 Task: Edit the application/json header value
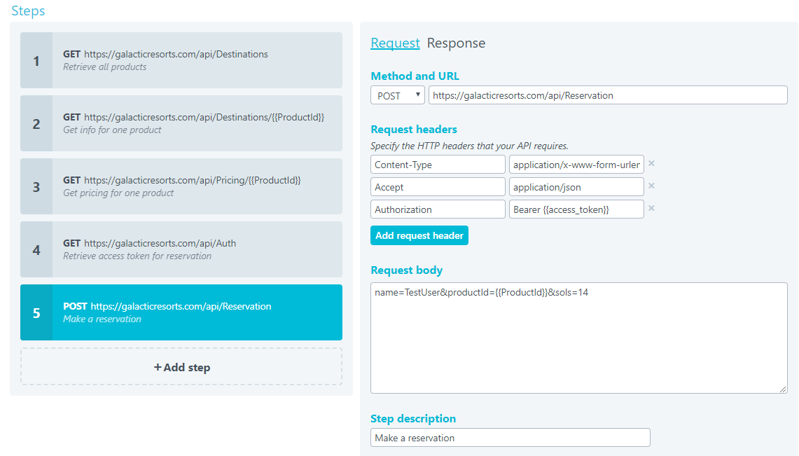[x=576, y=187]
